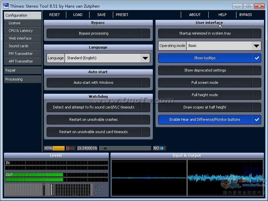Enable Restart on unsolvable sound card timeouts
268x201 pixels.
click(98, 132)
